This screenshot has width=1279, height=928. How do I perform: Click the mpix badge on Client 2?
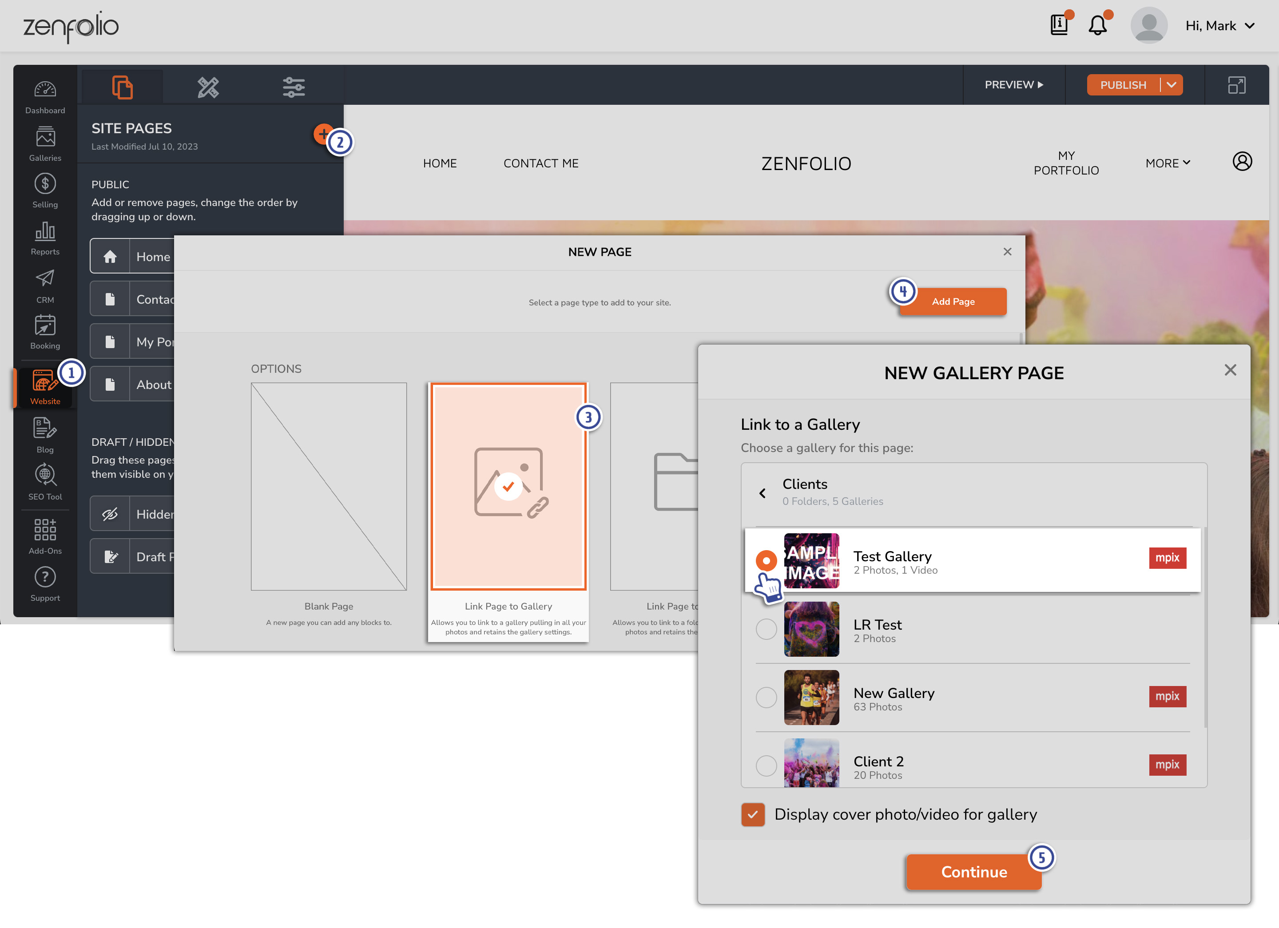point(1168,765)
